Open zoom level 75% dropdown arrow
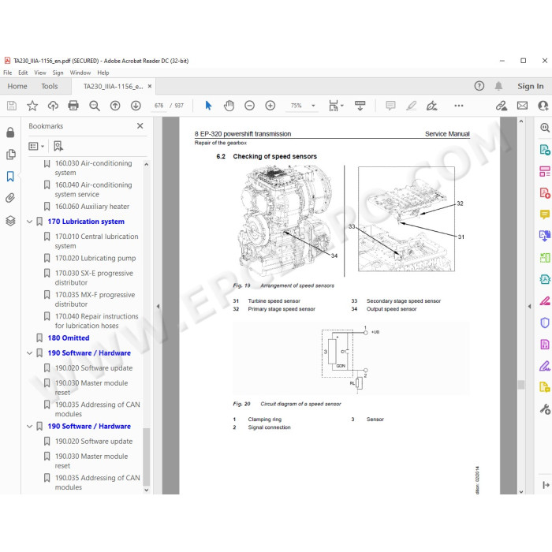 [313, 106]
